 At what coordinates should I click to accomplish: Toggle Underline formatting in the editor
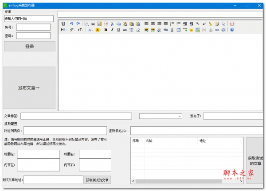pyautogui.click(x=118, y=30)
